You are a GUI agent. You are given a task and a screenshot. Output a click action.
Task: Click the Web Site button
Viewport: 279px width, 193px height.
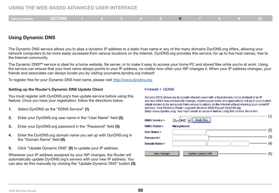[201, 120]
